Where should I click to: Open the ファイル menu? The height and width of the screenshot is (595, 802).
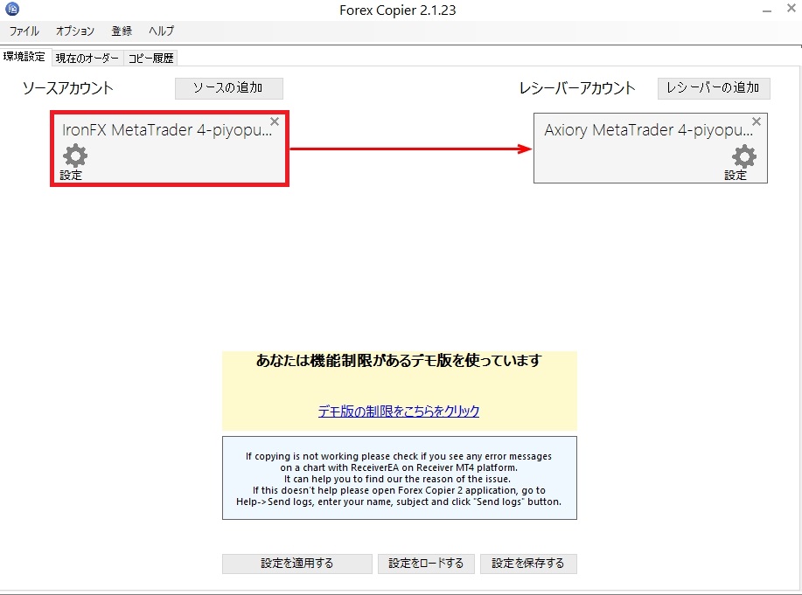click(24, 31)
